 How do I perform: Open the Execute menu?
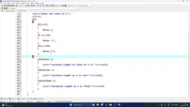23,3
